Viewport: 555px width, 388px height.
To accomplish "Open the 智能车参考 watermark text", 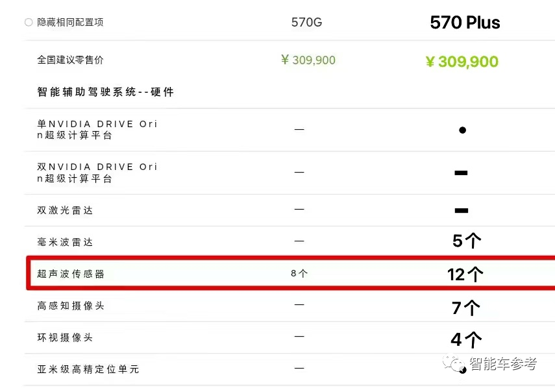I will click(503, 364).
